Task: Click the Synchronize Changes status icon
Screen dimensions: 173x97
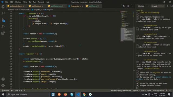Action: (12, 91)
